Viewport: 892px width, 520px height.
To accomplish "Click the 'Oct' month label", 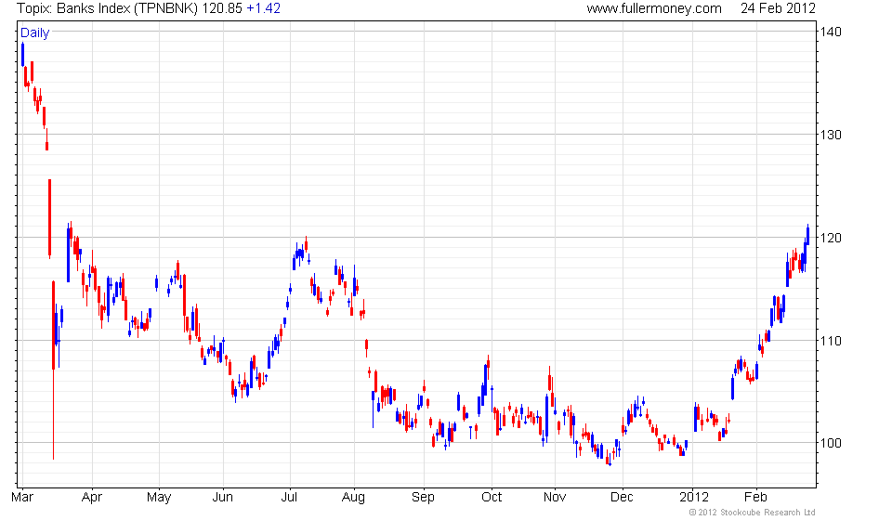I will pyautogui.click(x=492, y=498).
